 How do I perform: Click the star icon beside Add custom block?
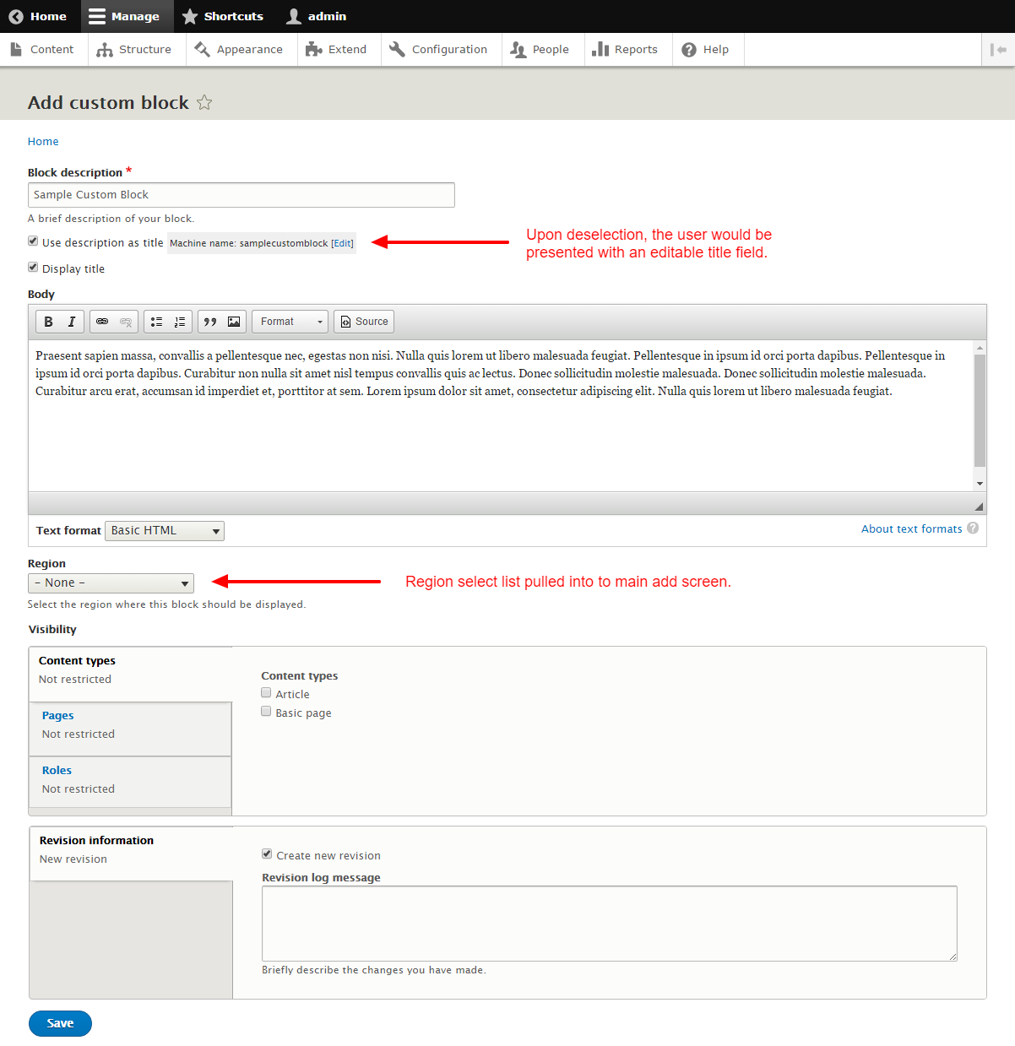[205, 102]
